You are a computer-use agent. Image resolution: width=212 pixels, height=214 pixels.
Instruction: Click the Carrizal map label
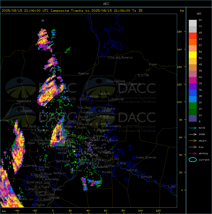76,170
